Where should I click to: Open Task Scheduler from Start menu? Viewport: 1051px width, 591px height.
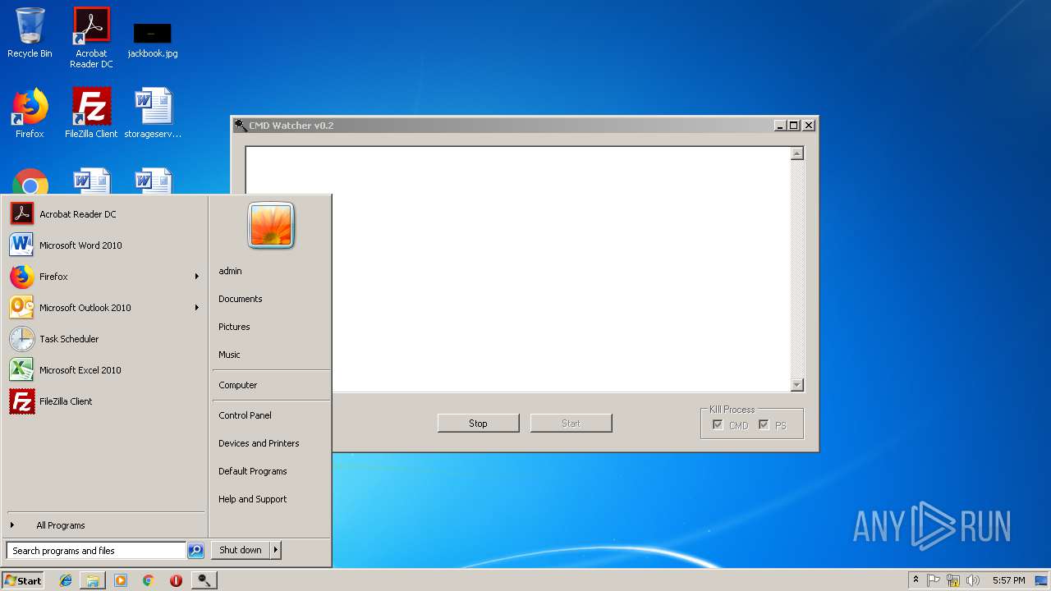click(x=105, y=339)
